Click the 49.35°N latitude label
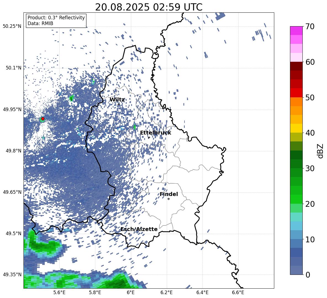 (12, 275)
